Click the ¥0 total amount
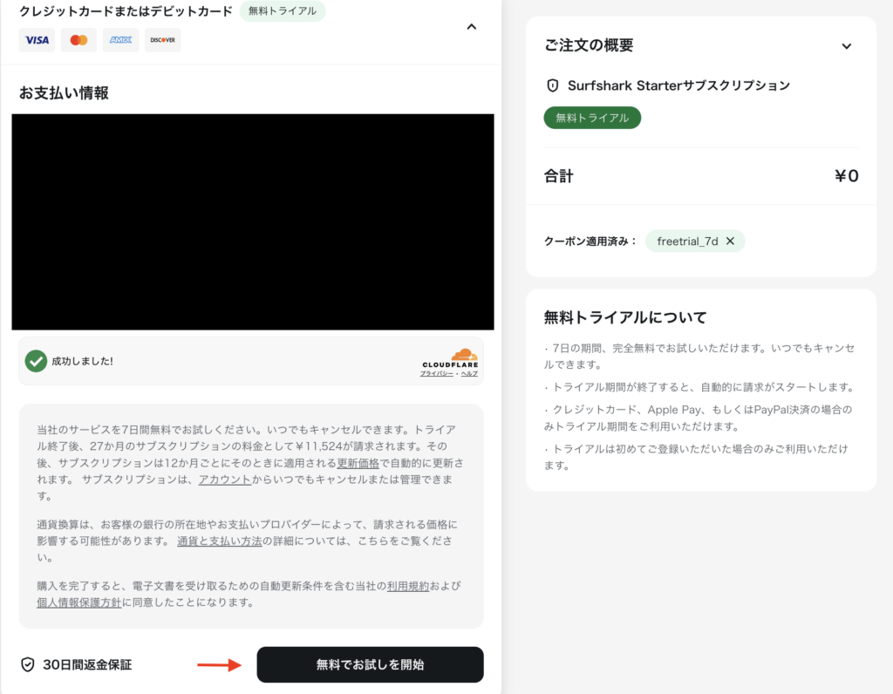Viewport: 893px width, 694px height. tap(846, 176)
